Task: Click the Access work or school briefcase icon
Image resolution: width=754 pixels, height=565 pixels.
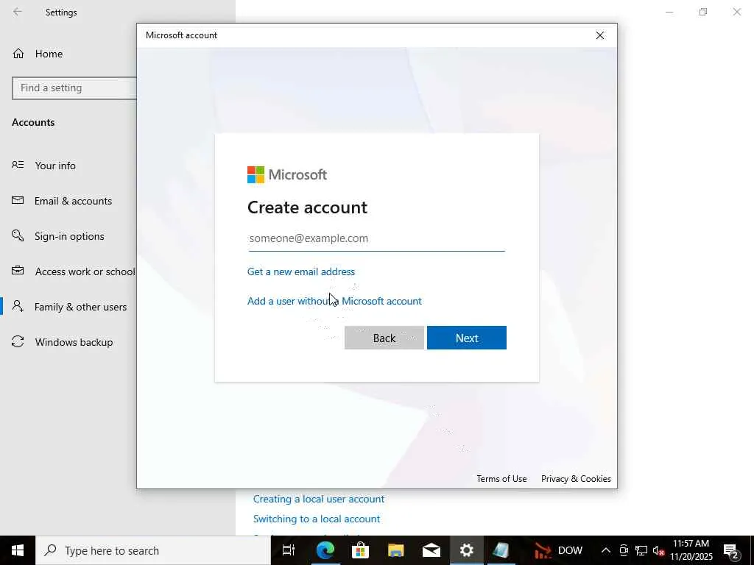Action: 18,271
